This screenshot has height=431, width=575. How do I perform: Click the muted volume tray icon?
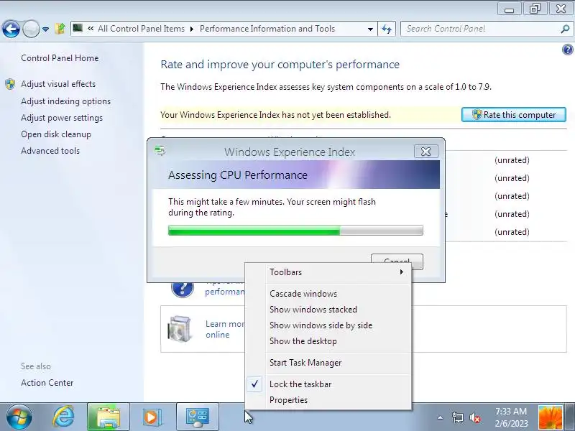pos(475,417)
